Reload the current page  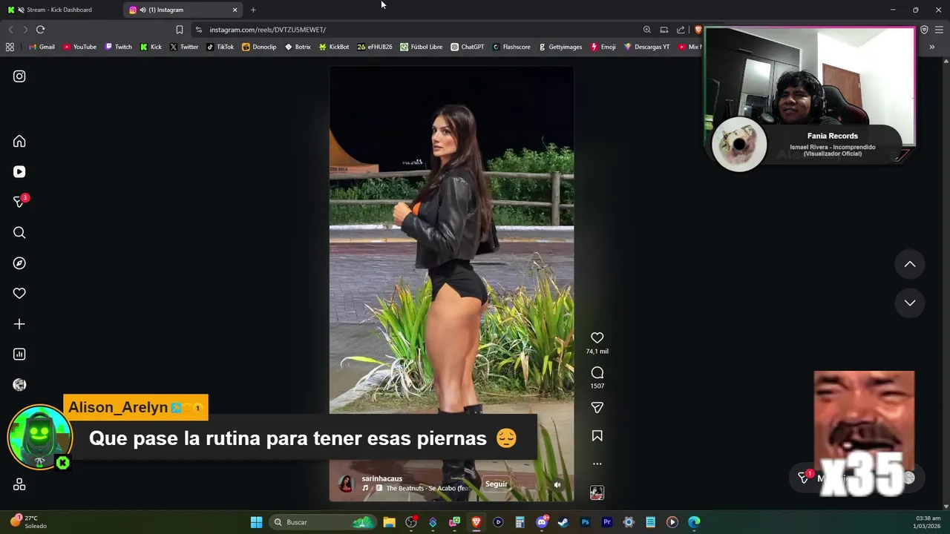(41, 30)
